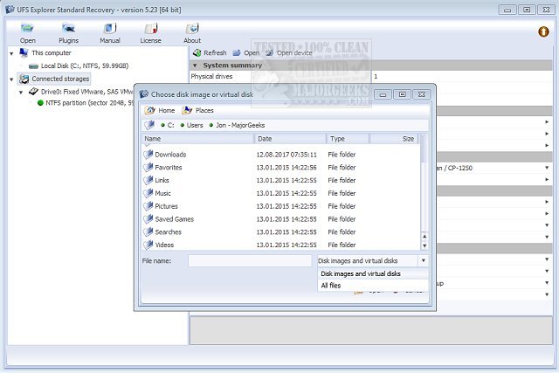Click the License toolbar icon
Screen dimensions: 559x373
pyautogui.click(x=151, y=33)
